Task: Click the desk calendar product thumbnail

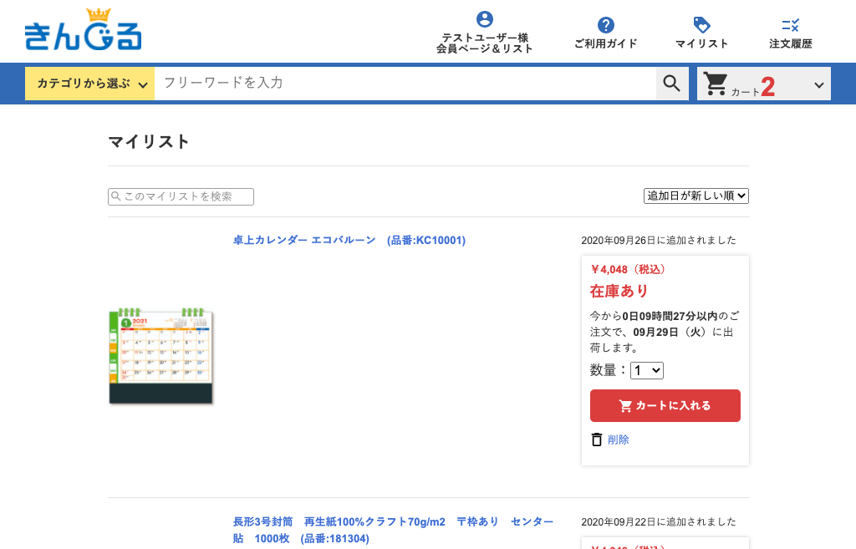Action: click(161, 357)
